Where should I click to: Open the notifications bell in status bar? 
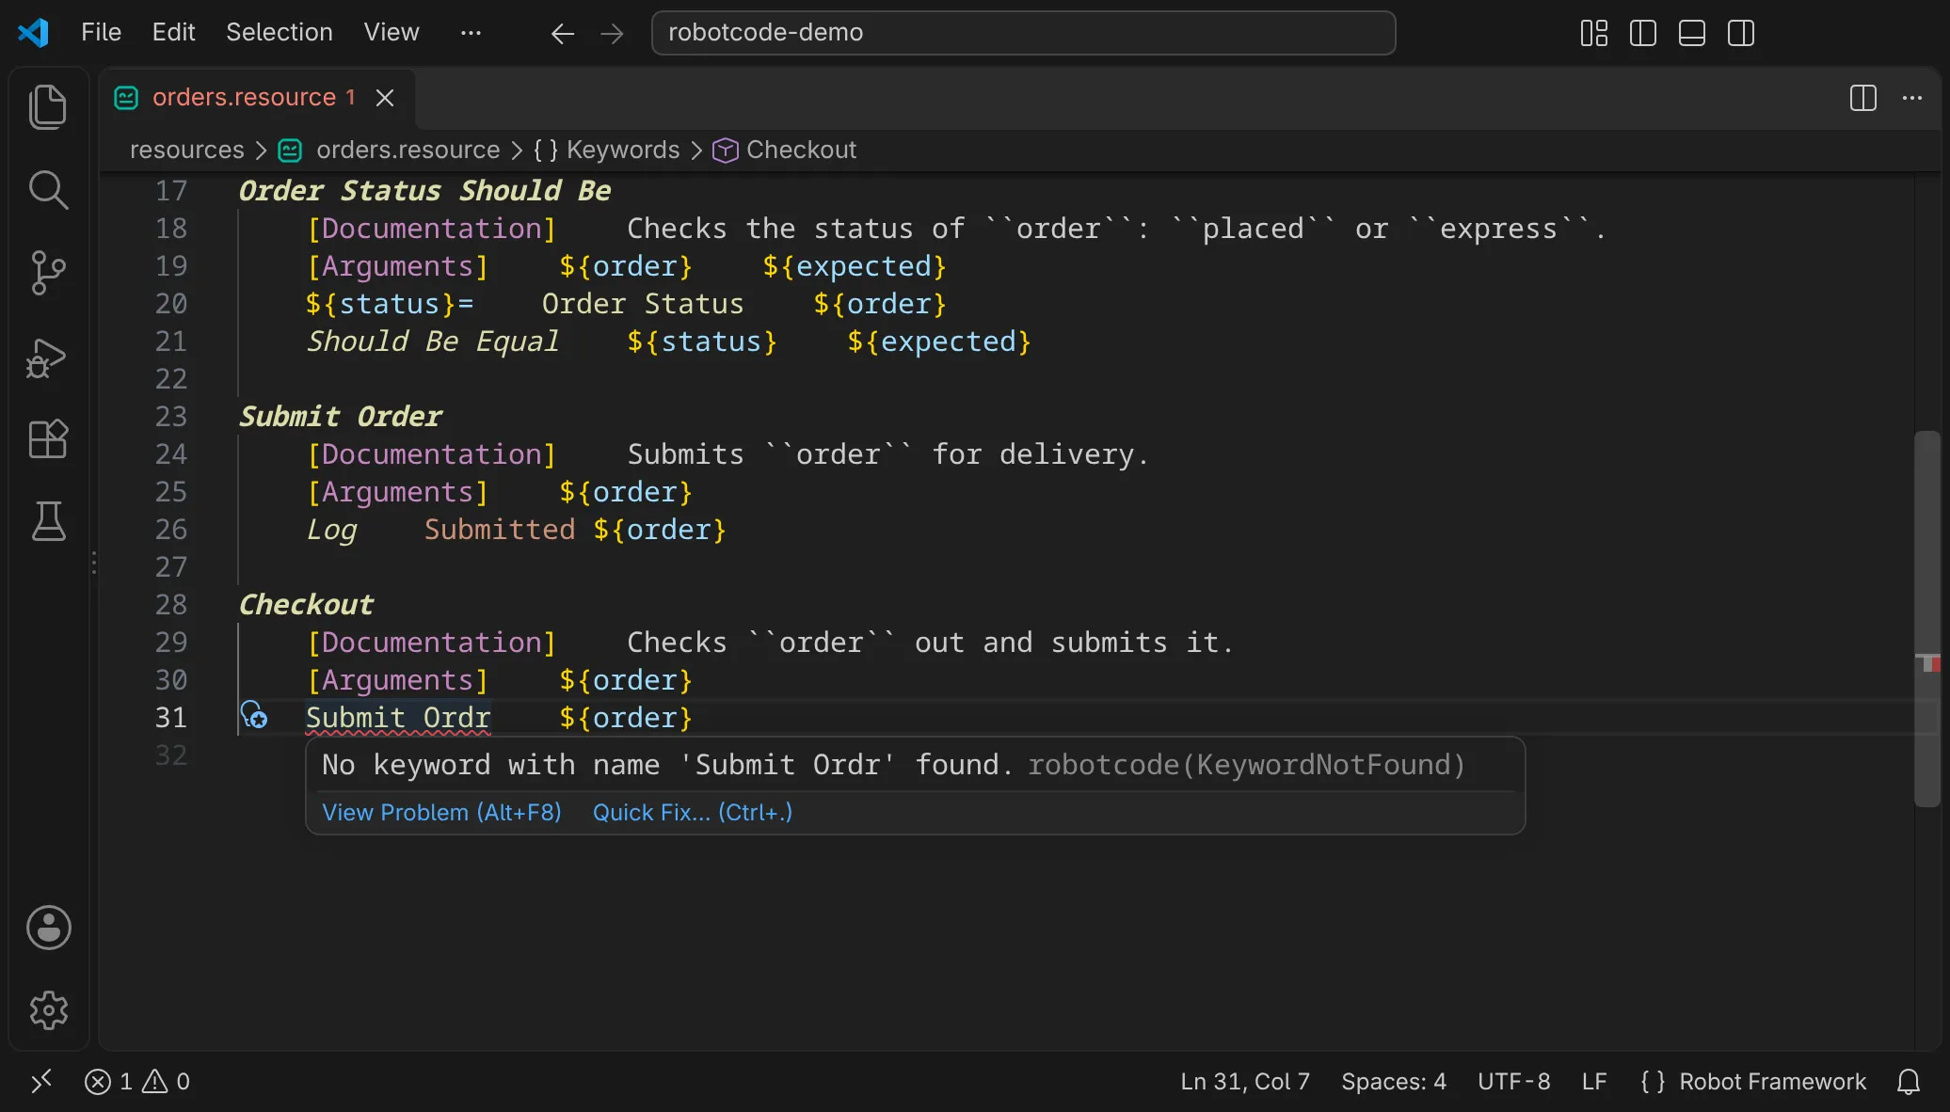pyautogui.click(x=1909, y=1082)
